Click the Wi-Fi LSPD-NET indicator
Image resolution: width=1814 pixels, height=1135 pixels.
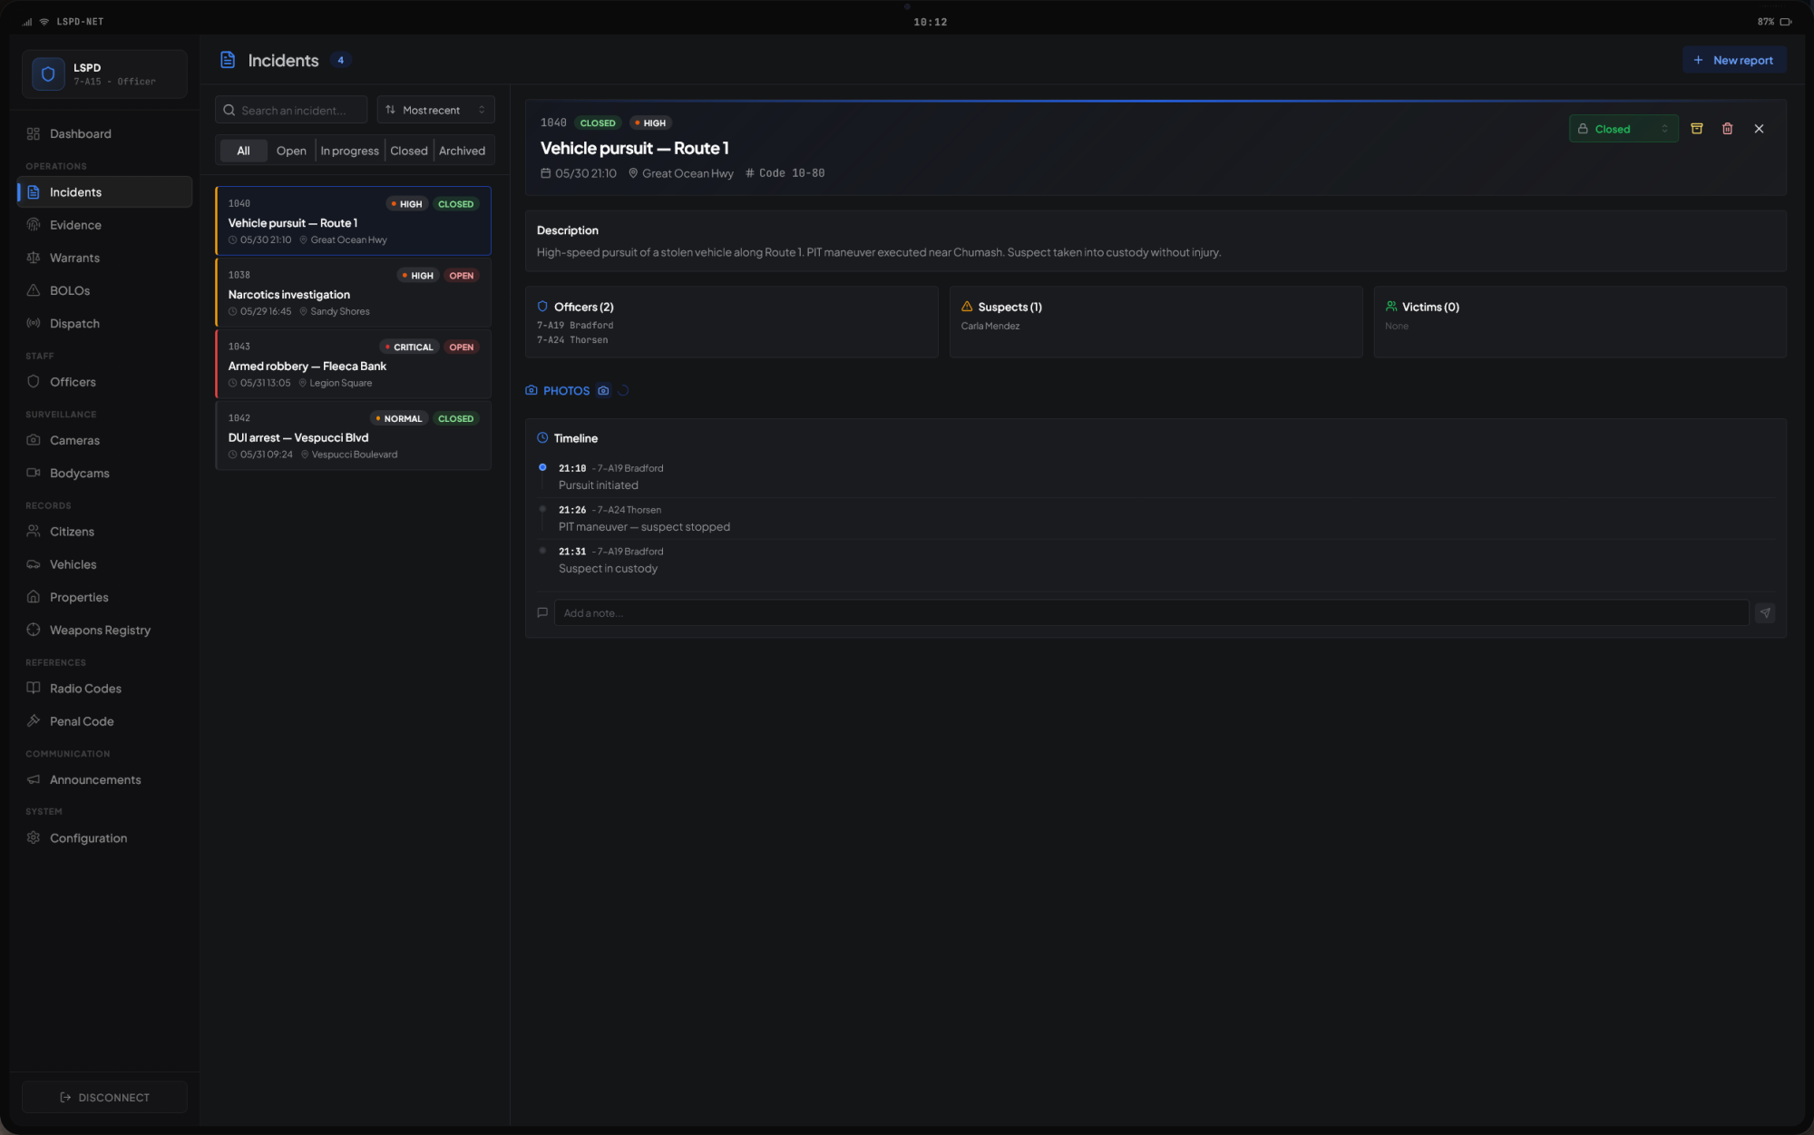pos(73,22)
